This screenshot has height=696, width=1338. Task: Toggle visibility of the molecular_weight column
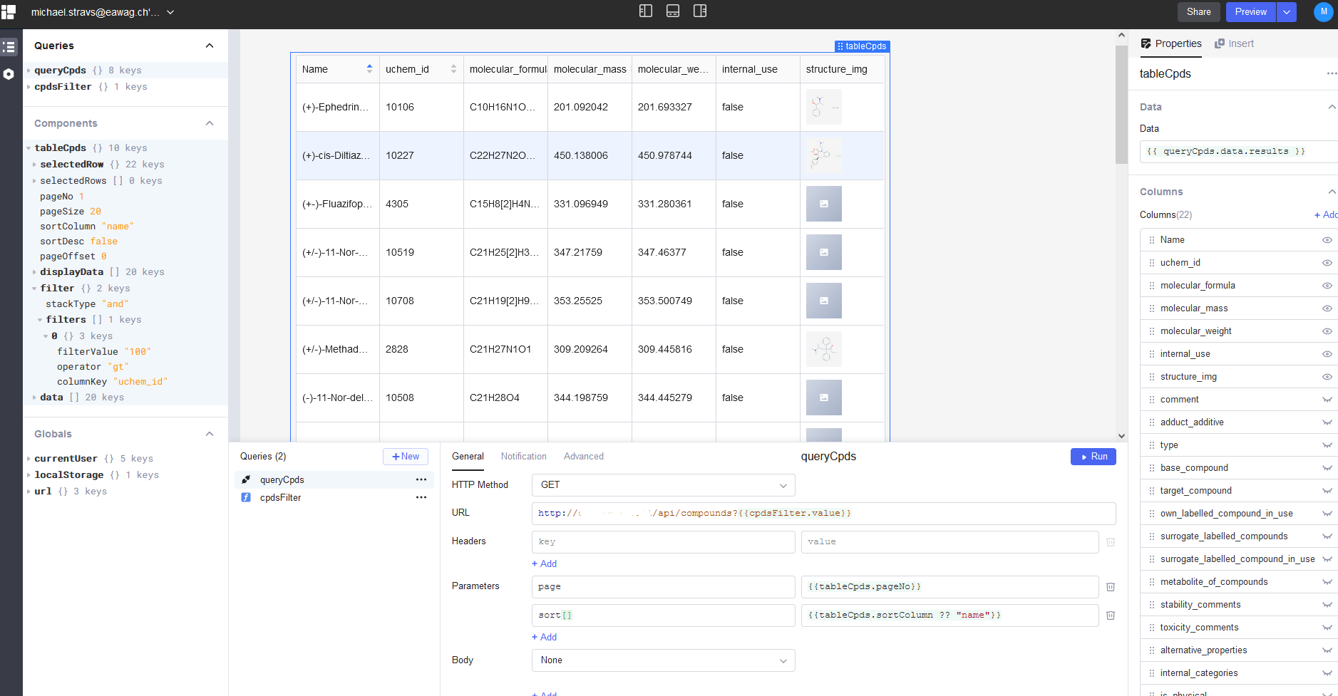1327,331
